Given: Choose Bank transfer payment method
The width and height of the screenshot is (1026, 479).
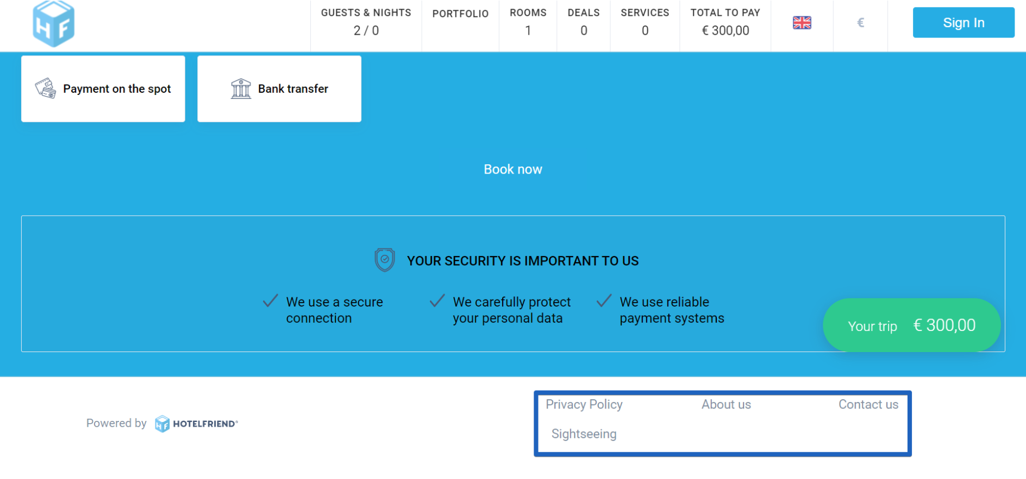Looking at the screenshot, I should (279, 89).
